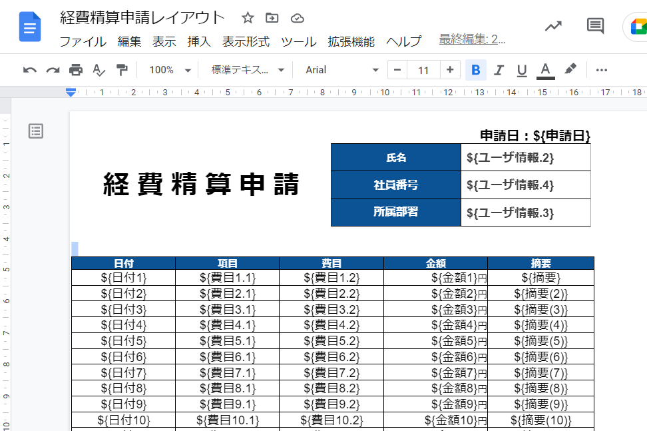Screen dimensions: 647x431
Task: Toggle italic formatting
Action: tap(499, 70)
